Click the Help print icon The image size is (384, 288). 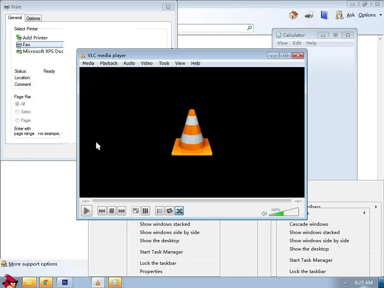[x=309, y=15]
